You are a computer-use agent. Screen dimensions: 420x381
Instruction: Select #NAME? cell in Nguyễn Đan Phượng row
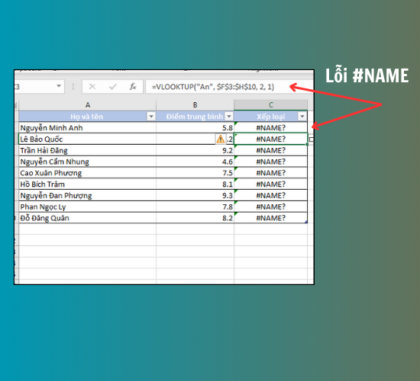tap(271, 195)
